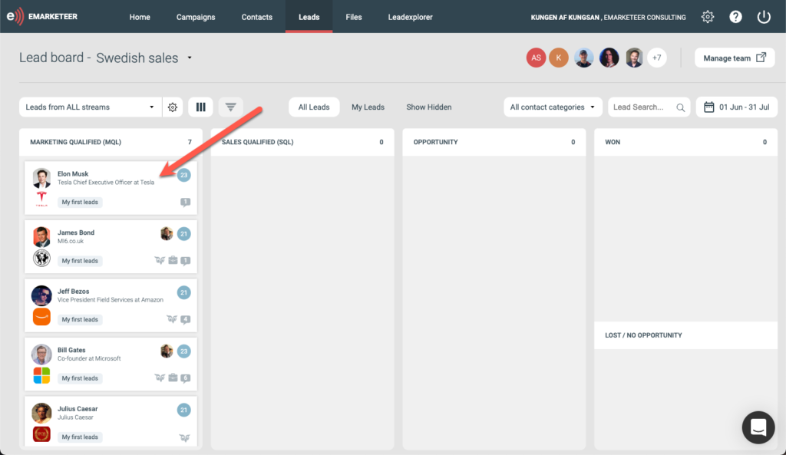The width and height of the screenshot is (786, 455).
Task: Click briefcase icon on James Bond card
Action: click(x=173, y=260)
